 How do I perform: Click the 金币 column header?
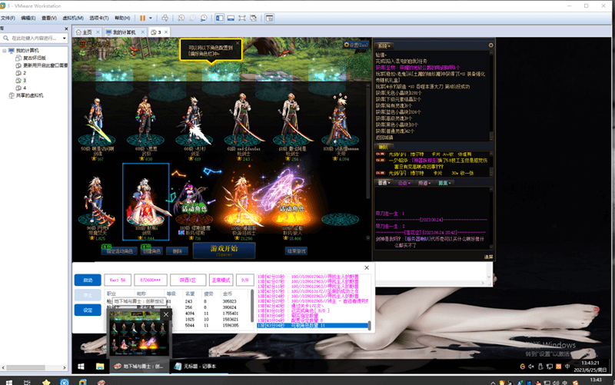point(228,294)
